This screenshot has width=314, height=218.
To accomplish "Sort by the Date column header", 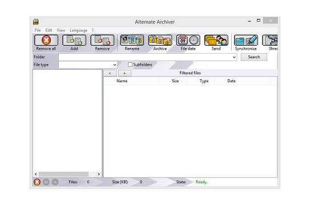I will pos(243,81).
